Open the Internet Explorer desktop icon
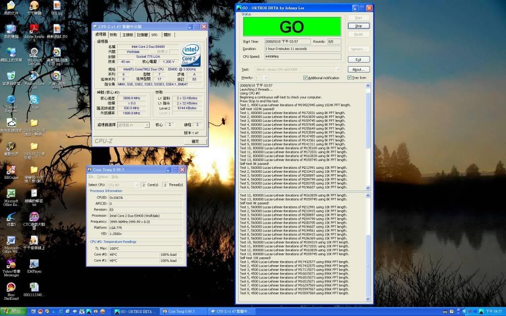506x316 pixels. [x=10, y=99]
